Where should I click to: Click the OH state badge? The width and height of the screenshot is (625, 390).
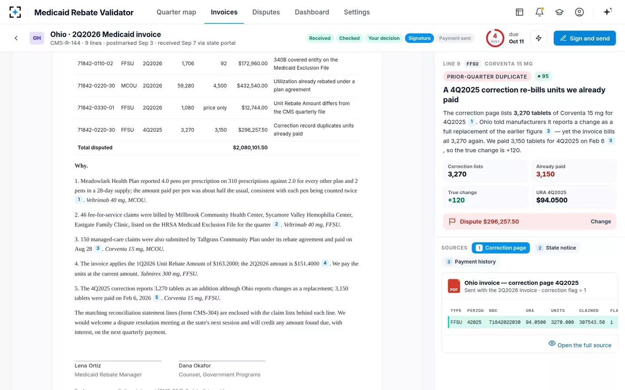[37, 38]
